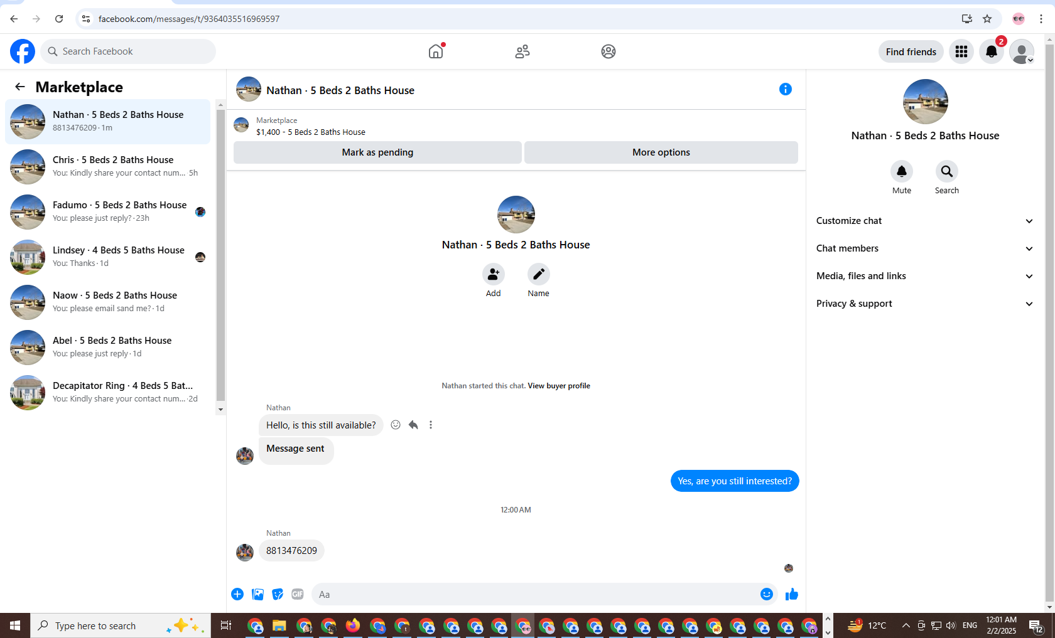Open the Facebook menu grid icon
This screenshot has height=638, width=1055.
961,51
